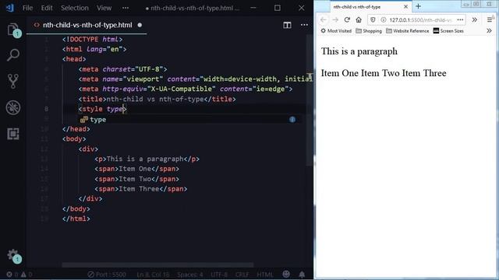The width and height of the screenshot is (499, 280).
Task: Open the hidden menus ellipsis in title bar
Action: (126, 8)
